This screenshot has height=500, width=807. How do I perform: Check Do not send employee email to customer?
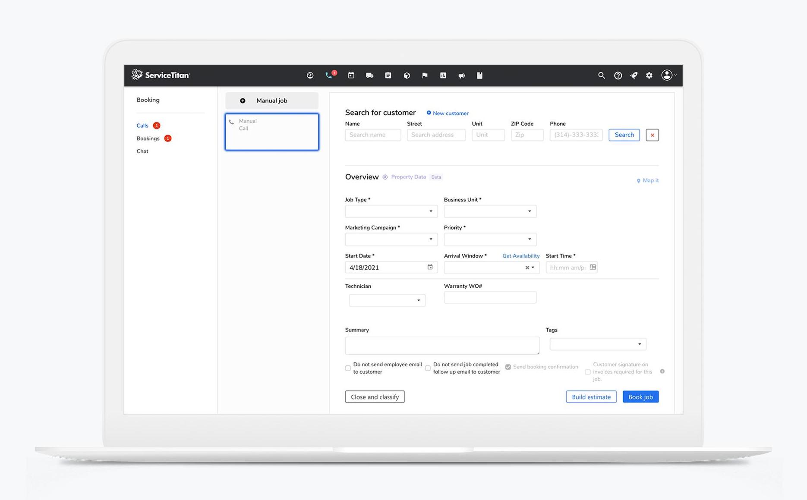(x=348, y=368)
